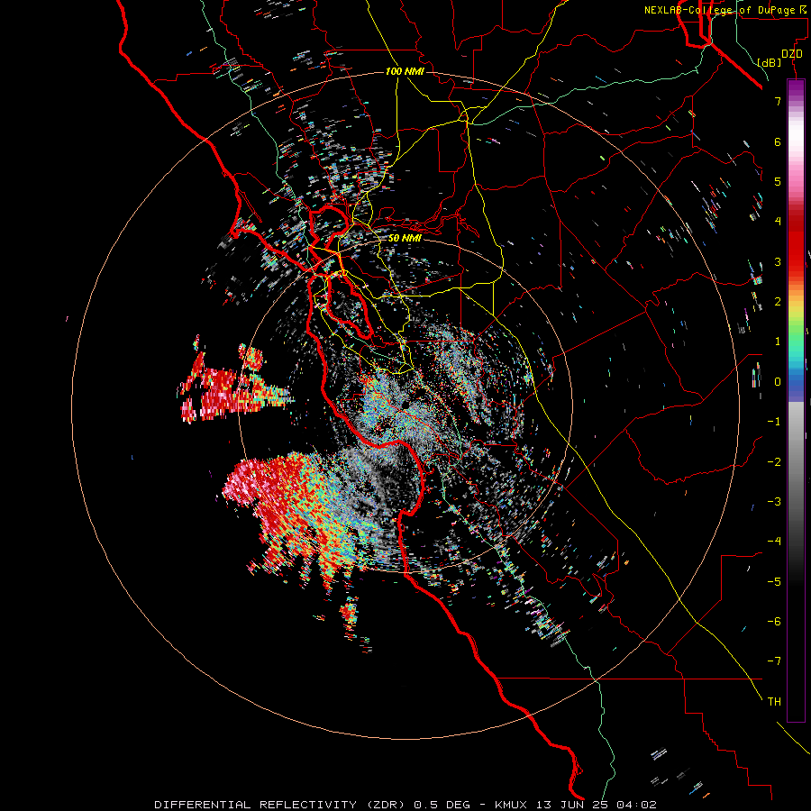Select the "-1" value on the dB scale

tap(774, 422)
